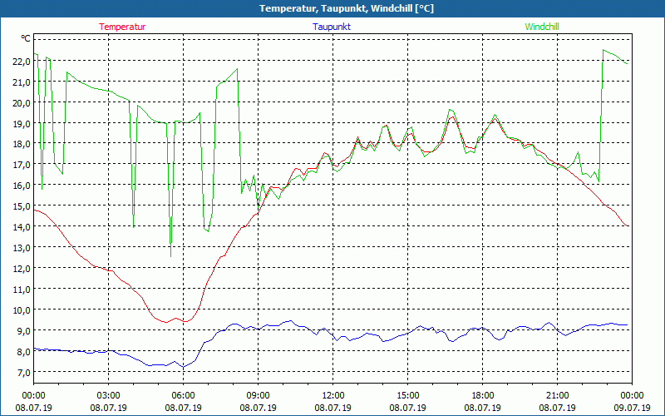Click the "7,0" y-axis value
The image size is (665, 416).
23,373
